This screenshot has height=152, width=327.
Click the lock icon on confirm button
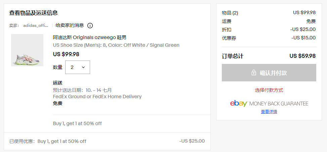[x=254, y=73]
